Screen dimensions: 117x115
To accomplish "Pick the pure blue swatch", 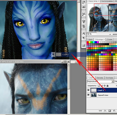I will 96,42.
